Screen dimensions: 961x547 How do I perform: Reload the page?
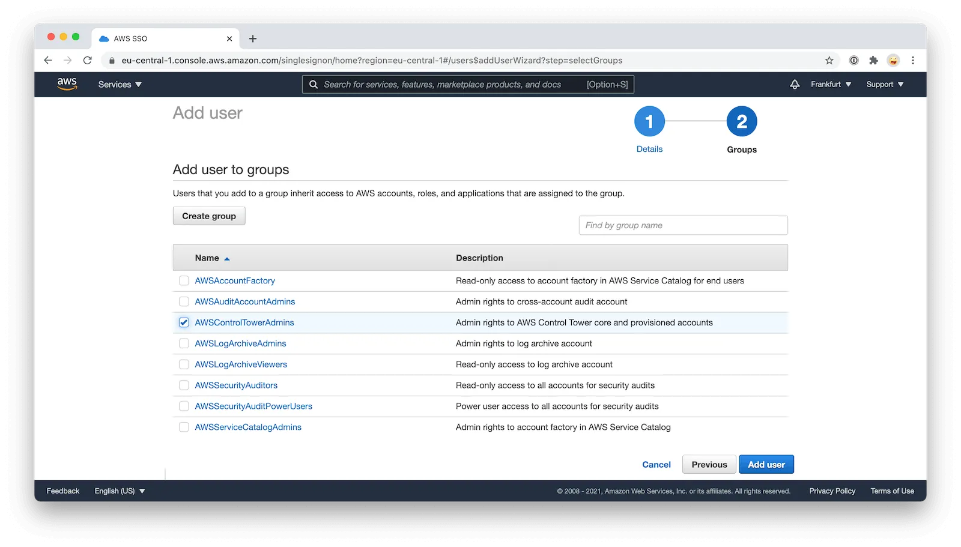pos(88,60)
